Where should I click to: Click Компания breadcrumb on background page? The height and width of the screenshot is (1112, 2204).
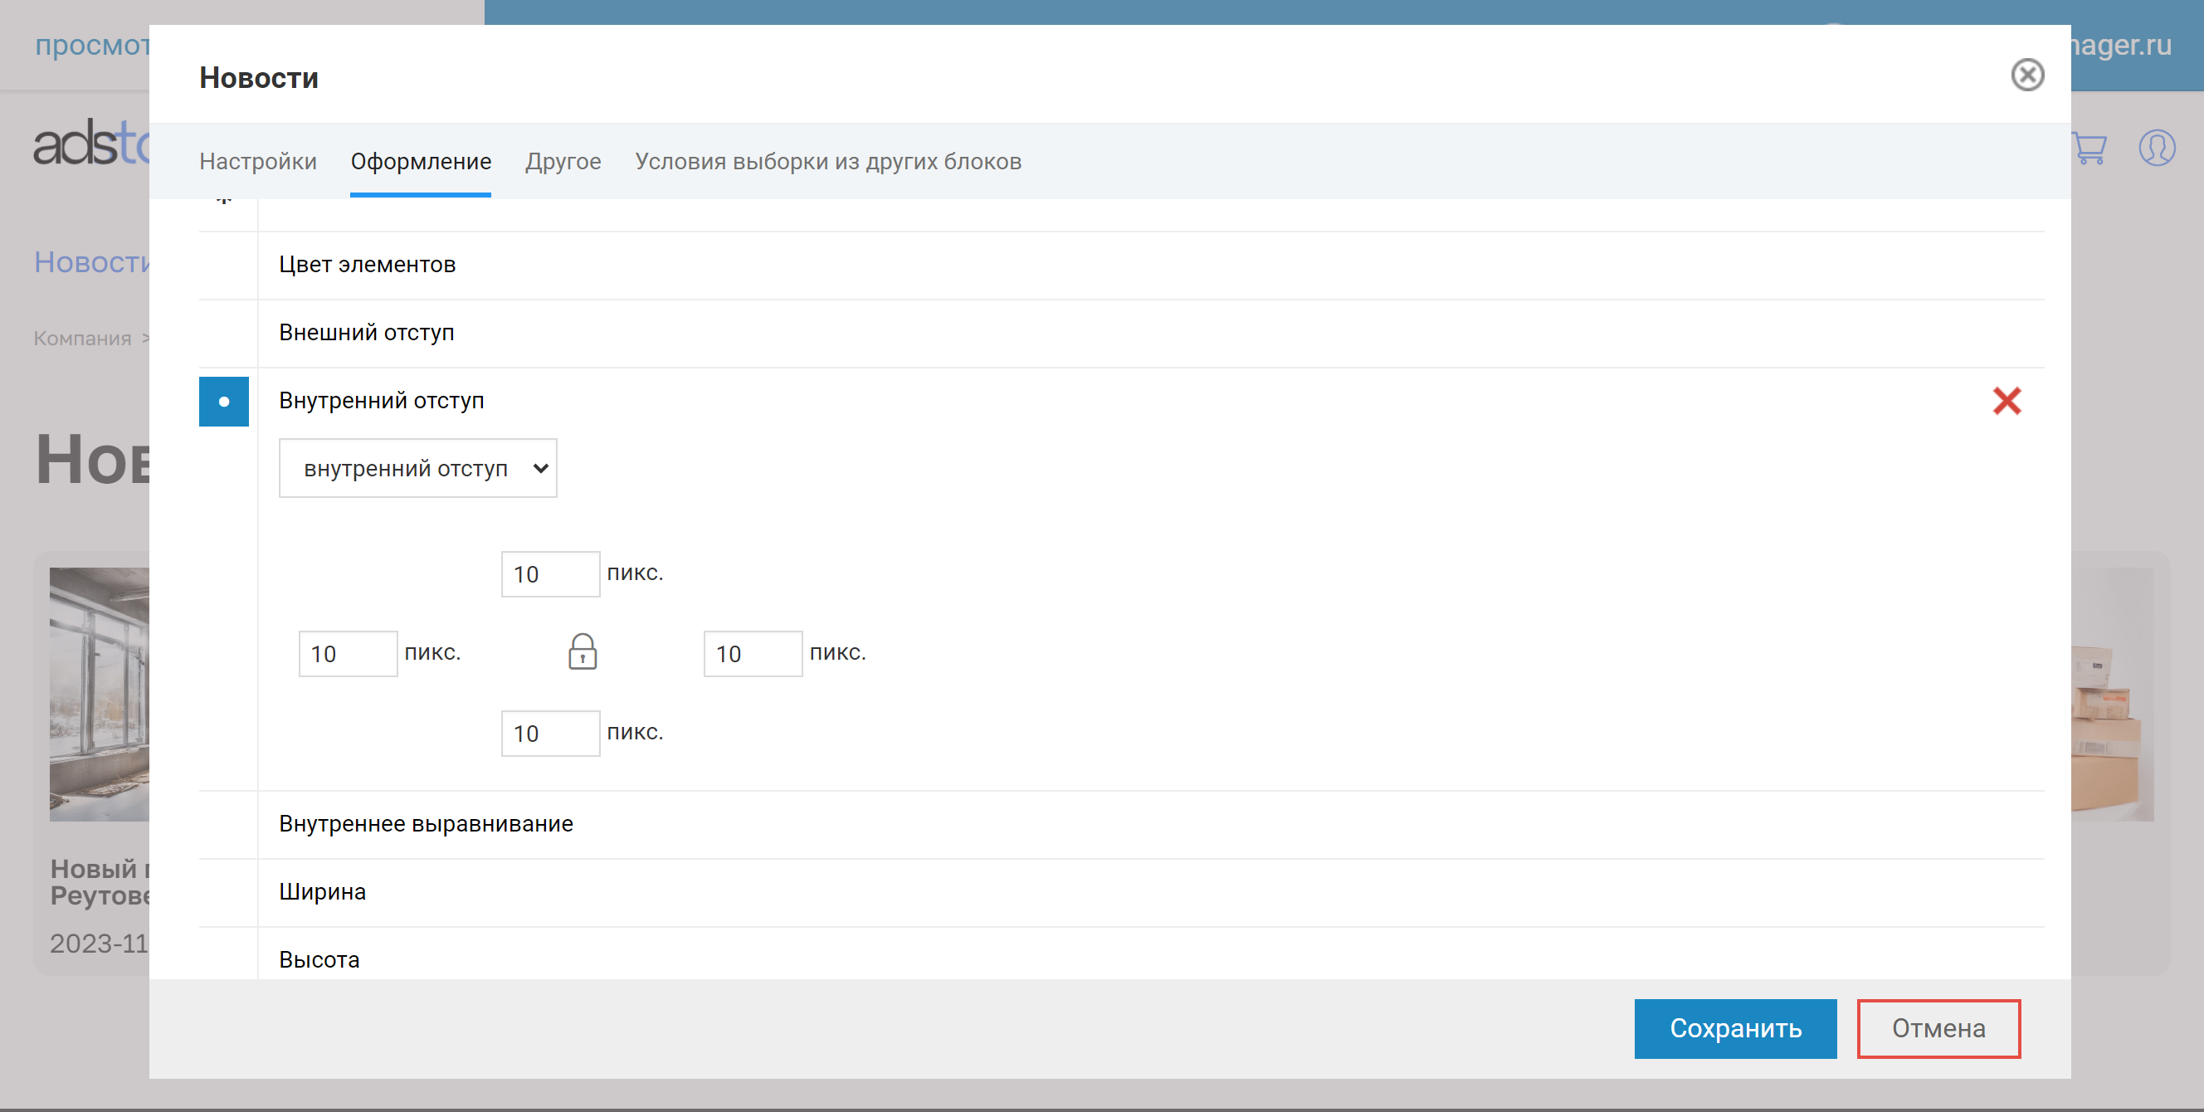pyautogui.click(x=82, y=339)
